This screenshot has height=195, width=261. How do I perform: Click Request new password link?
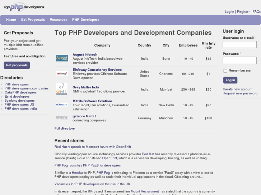[240, 93]
